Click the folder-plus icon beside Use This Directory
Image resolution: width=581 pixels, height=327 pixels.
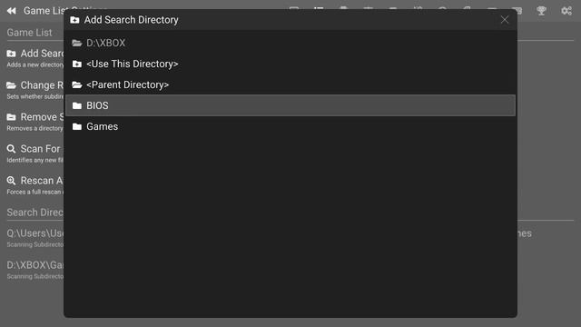click(x=77, y=64)
